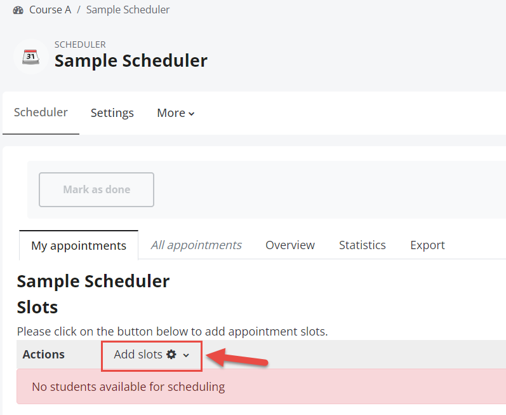This screenshot has height=415, width=506.
Task: Click the Scheduler calendar icon
Action: 30,57
